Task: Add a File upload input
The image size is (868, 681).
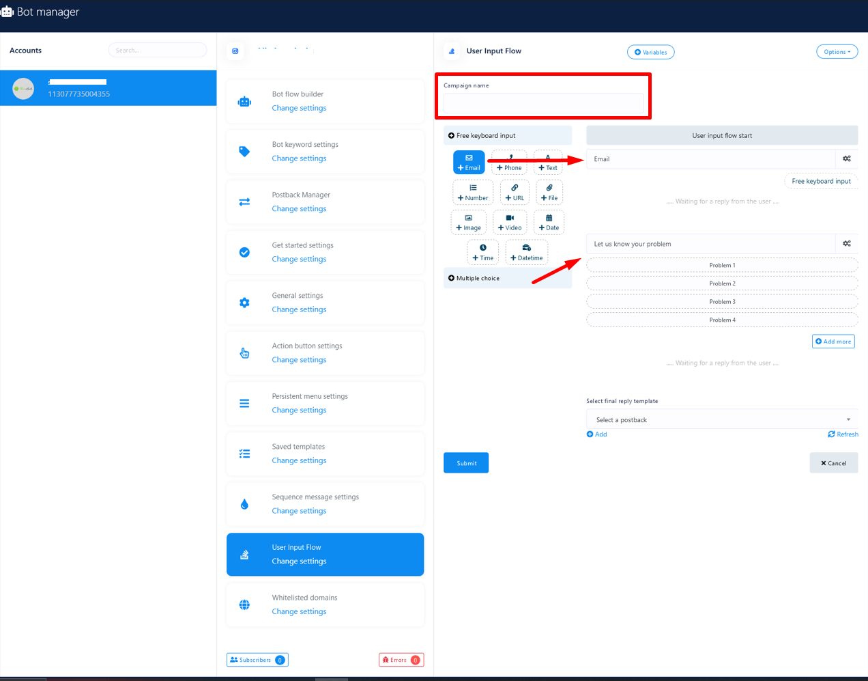Action: click(549, 193)
